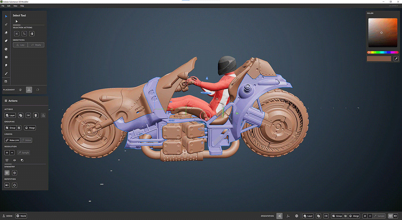Open the File menu
402x220 pixels.
click(x=3, y=6)
